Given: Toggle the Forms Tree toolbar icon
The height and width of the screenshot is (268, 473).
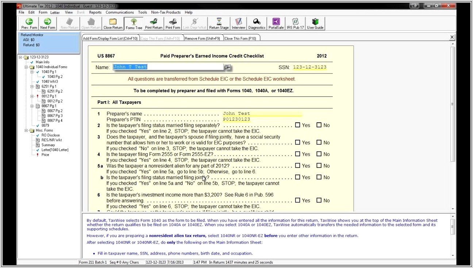Looking at the screenshot, I should click(134, 24).
